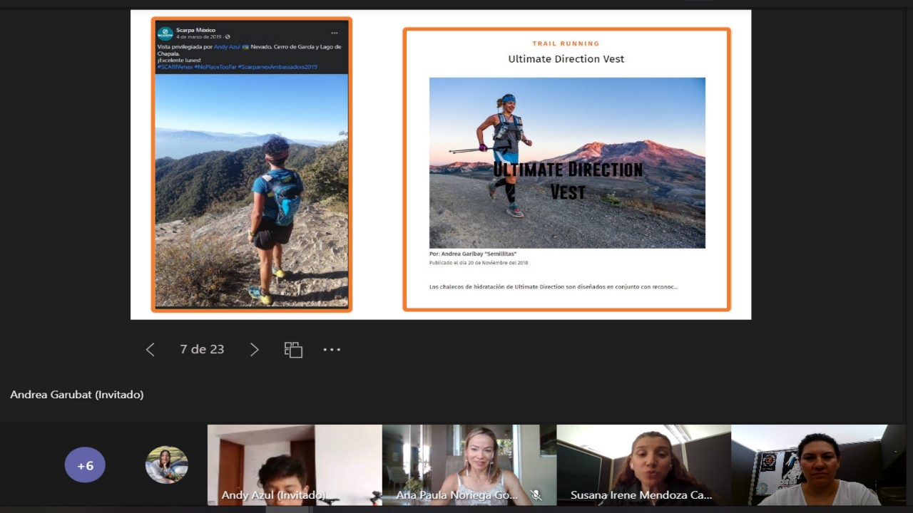The image size is (913, 513).
Task: Click the Scarpa México page name
Action: pos(195,30)
